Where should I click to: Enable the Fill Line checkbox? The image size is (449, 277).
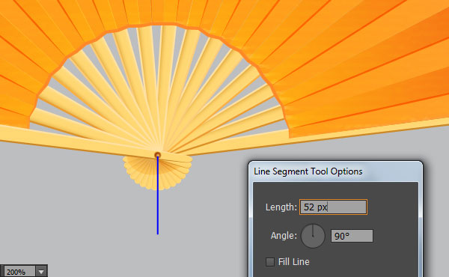(269, 262)
